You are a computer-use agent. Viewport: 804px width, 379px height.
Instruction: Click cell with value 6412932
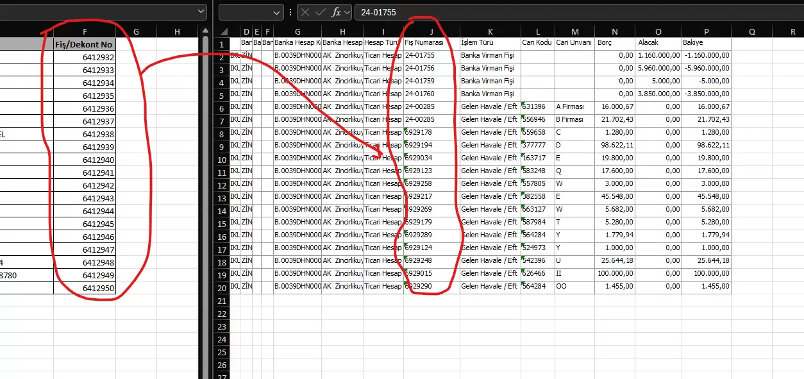click(x=85, y=57)
